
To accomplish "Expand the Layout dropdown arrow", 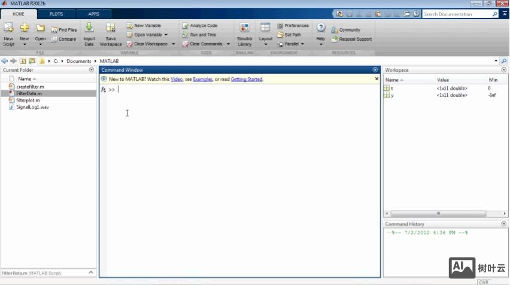I will (x=265, y=44).
